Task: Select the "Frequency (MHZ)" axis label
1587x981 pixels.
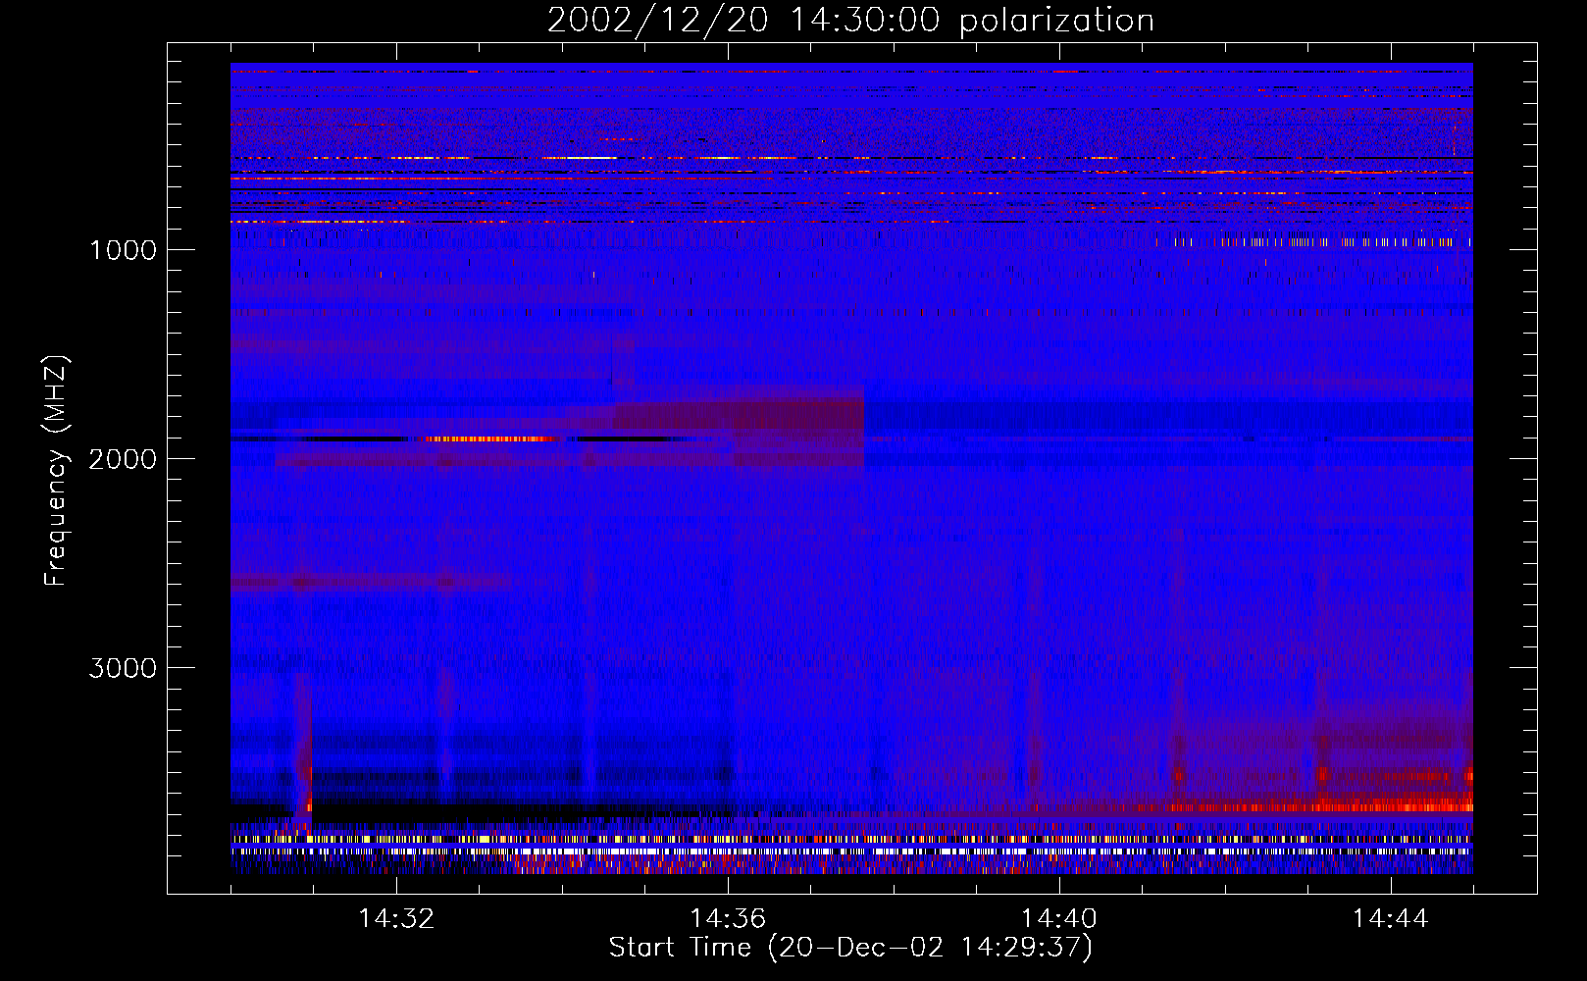Action: point(55,471)
